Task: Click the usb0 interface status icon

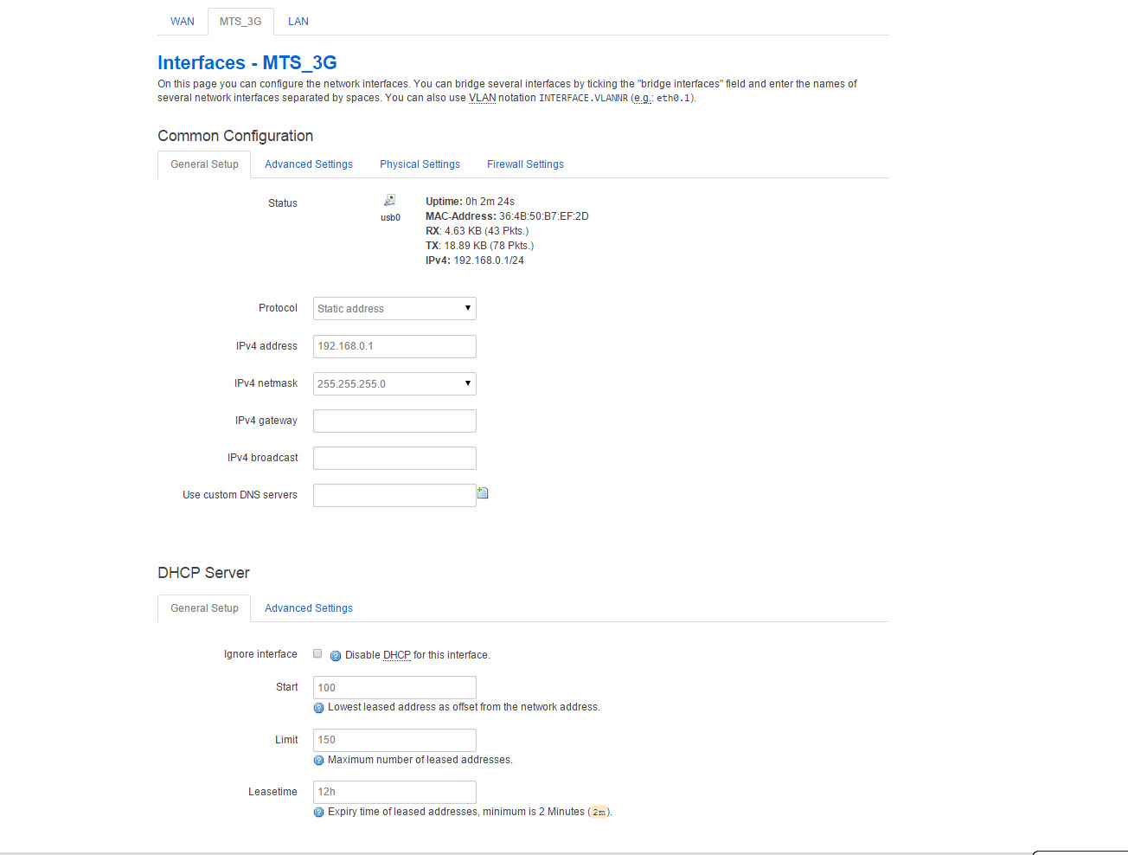Action: tap(390, 200)
